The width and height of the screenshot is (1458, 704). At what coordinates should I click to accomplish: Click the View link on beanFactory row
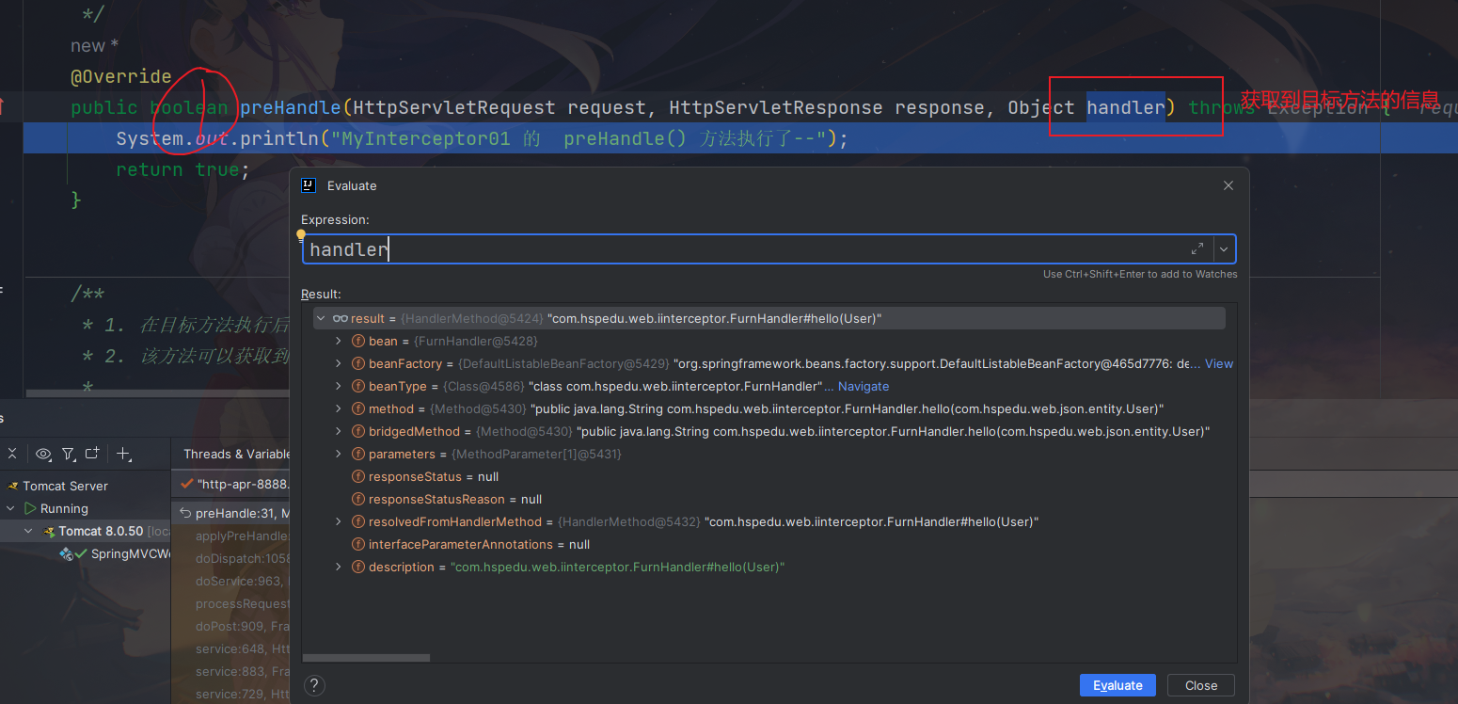click(1219, 363)
